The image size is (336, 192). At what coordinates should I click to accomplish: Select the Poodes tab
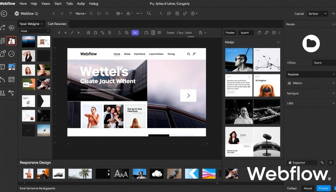tap(230, 32)
